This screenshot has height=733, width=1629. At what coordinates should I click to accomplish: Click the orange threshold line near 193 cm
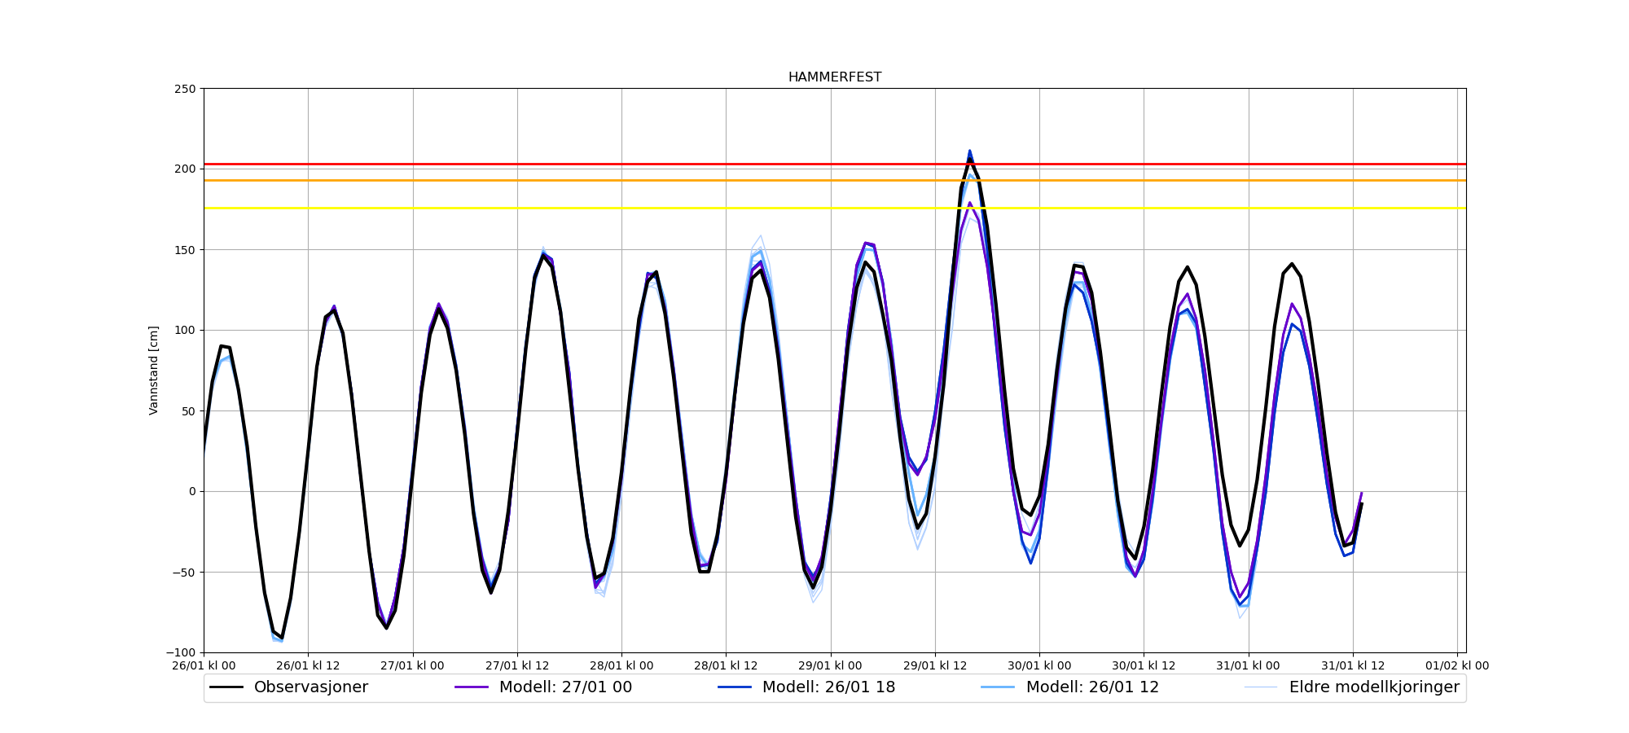pyautogui.click(x=835, y=181)
